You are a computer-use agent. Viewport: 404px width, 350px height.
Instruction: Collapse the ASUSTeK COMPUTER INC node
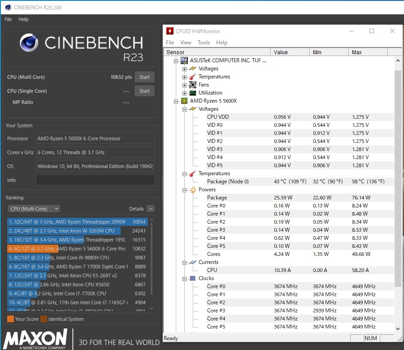click(176, 61)
